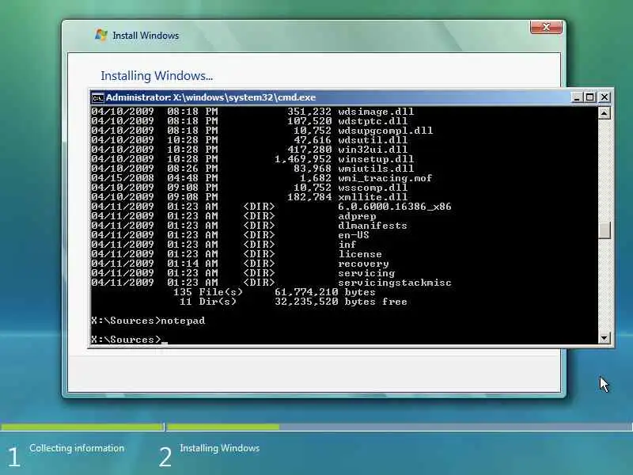Click the Collecting information progress bar
The image size is (633, 475).
[82, 427]
